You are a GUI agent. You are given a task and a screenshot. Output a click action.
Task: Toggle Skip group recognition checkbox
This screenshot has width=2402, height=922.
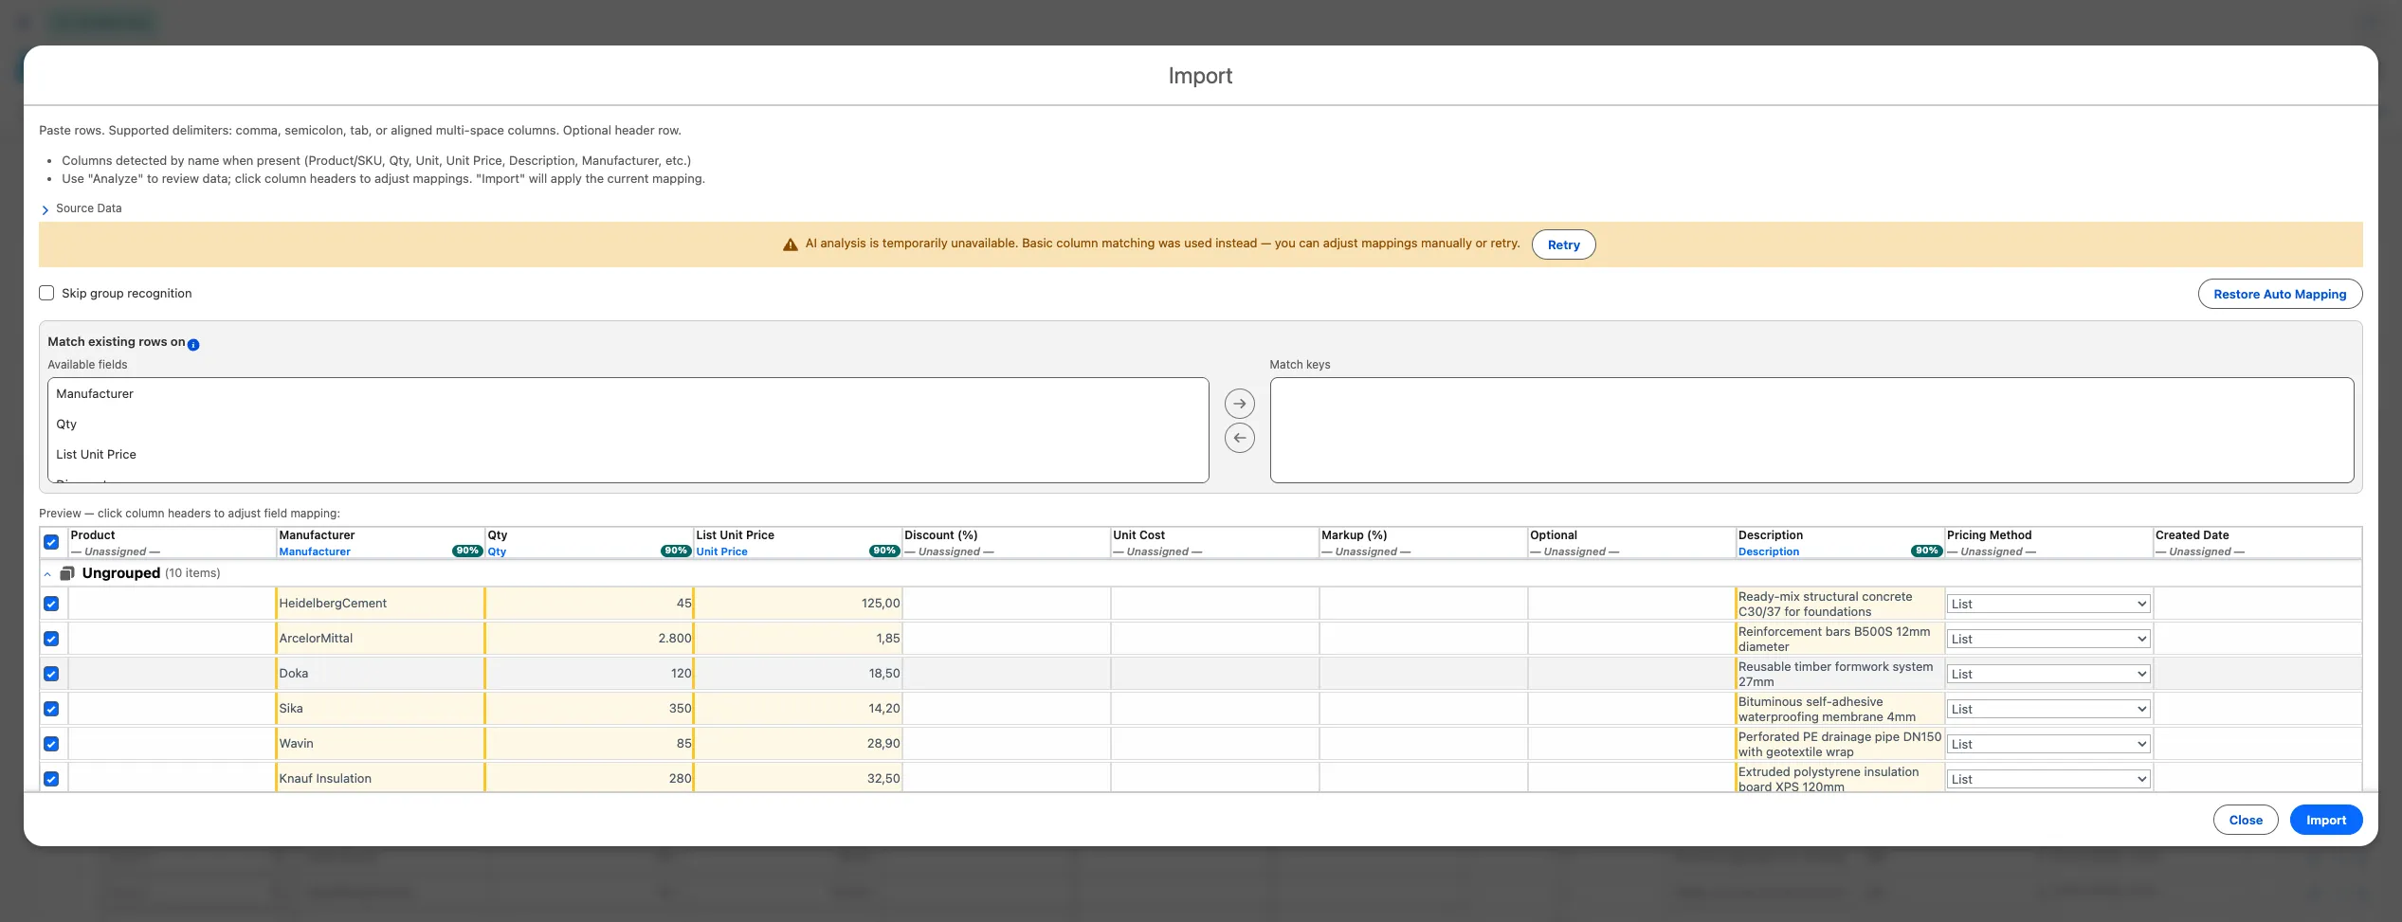click(x=46, y=293)
